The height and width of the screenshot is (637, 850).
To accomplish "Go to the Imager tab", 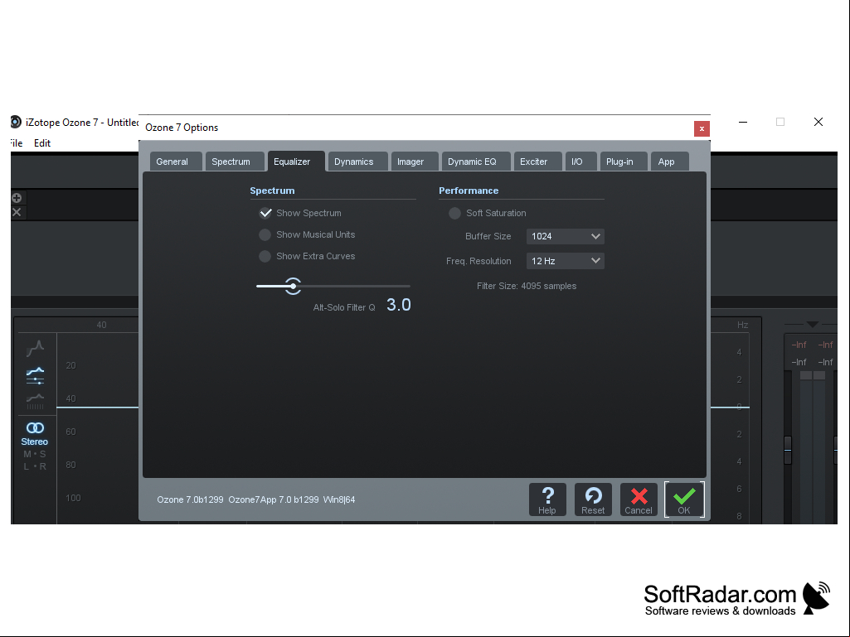I will coord(415,162).
